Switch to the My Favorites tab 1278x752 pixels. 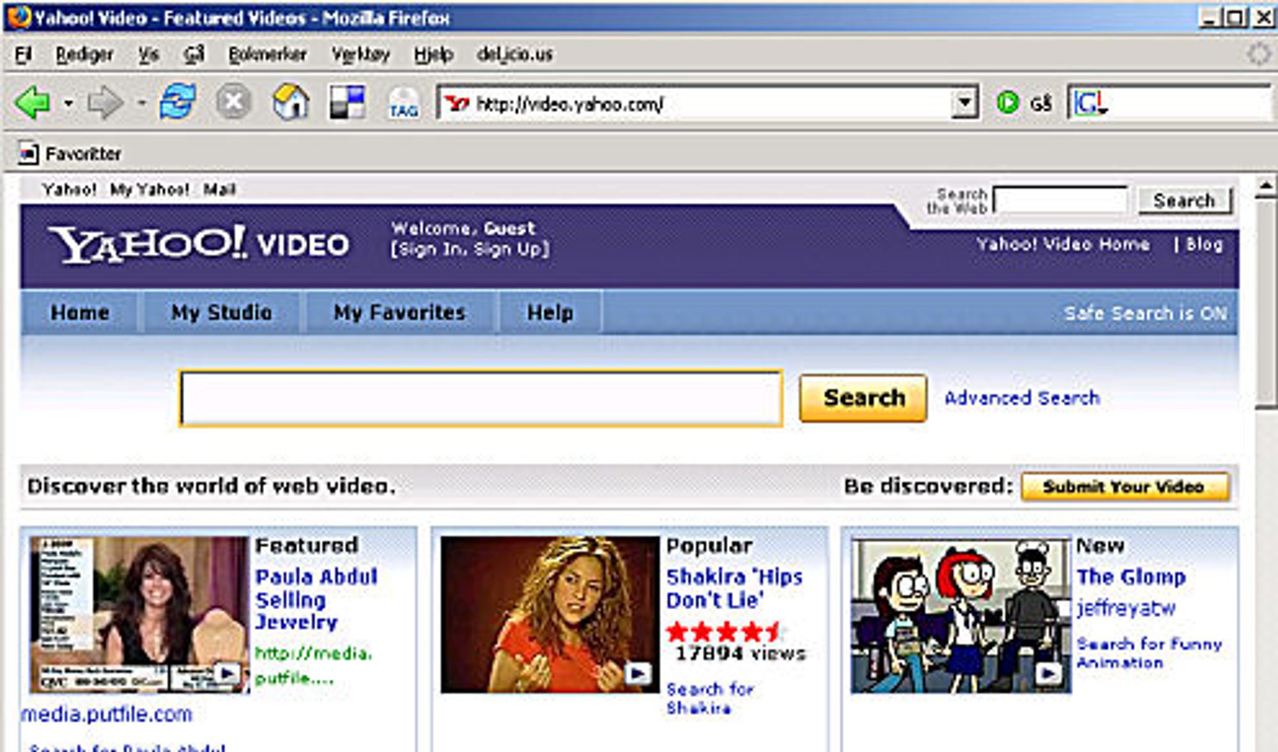pos(400,312)
